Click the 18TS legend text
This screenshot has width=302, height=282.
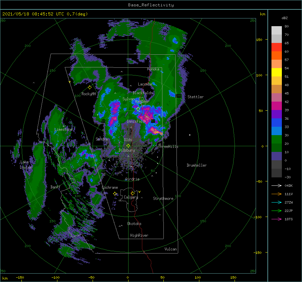(x=289, y=219)
